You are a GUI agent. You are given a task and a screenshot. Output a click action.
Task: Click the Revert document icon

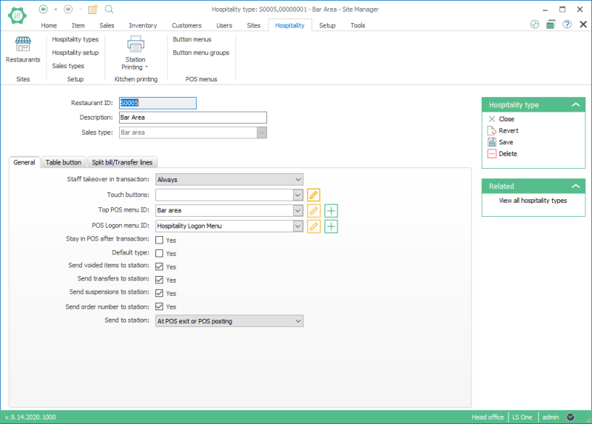click(x=492, y=131)
